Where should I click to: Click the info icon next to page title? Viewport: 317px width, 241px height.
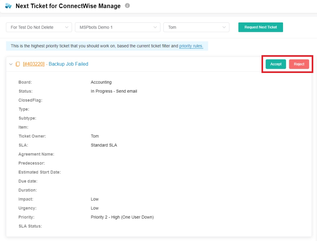coord(127,6)
